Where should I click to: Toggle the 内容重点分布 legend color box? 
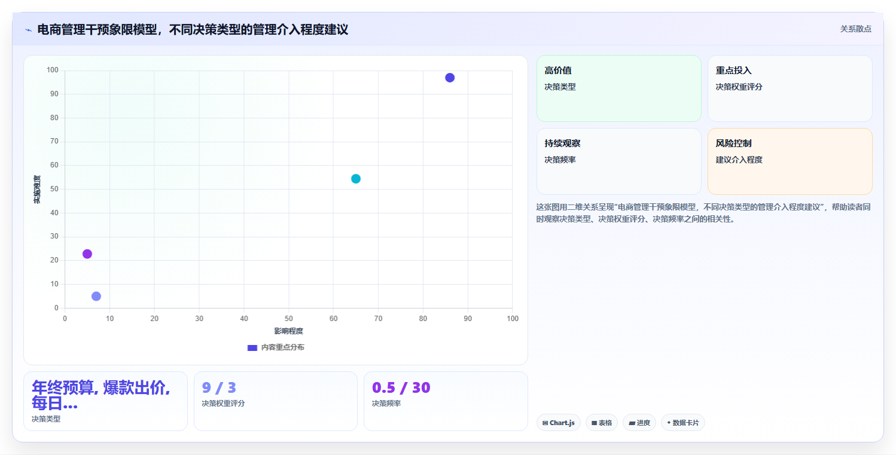point(252,347)
